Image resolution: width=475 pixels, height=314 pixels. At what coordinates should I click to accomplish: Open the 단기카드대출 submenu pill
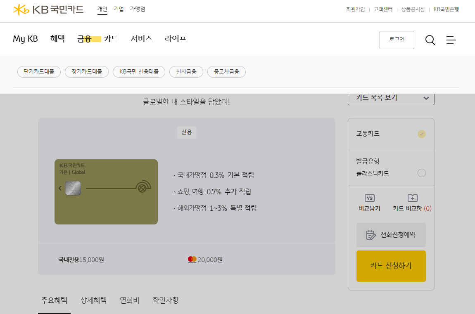click(x=39, y=72)
